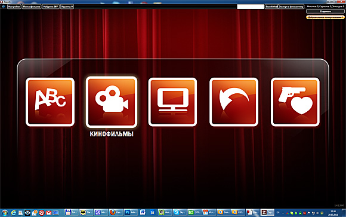Open the TV monitor series tile
346x217 pixels.
click(172, 102)
